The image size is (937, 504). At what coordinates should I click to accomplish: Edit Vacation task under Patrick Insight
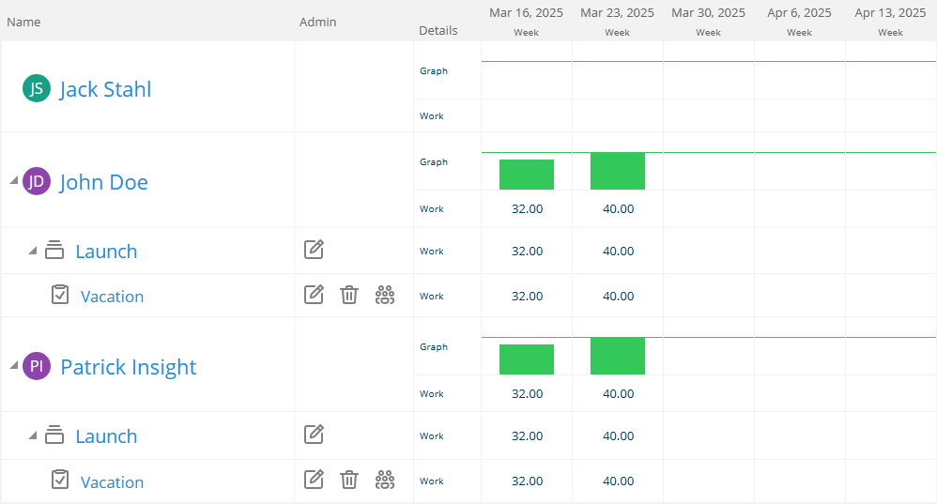314,480
